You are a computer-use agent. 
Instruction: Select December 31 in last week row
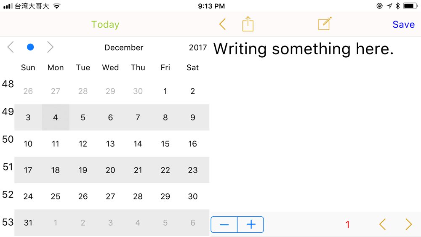point(28,223)
